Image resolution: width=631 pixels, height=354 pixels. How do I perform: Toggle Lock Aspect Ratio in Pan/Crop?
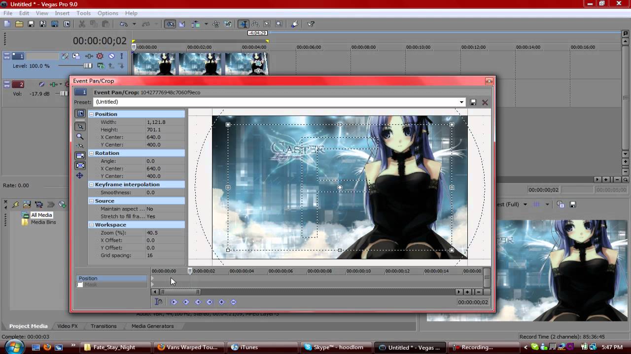coord(80,155)
